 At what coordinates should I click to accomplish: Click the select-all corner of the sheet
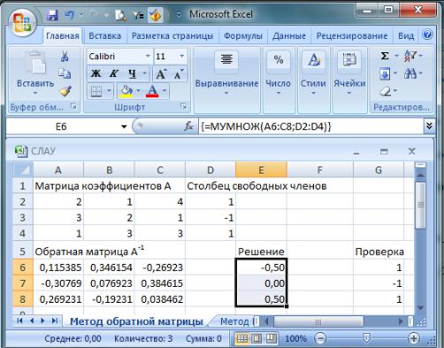click(x=23, y=170)
